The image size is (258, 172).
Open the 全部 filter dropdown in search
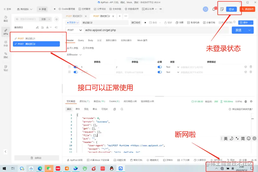point(45,19)
